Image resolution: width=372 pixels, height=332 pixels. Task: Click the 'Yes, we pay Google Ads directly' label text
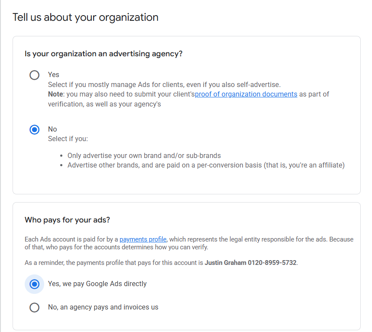[x=97, y=284]
